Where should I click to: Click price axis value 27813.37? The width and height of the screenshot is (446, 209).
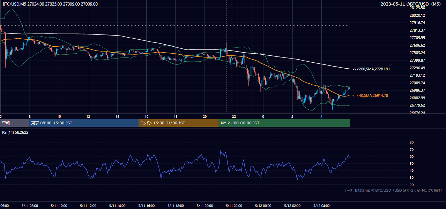[417, 30]
